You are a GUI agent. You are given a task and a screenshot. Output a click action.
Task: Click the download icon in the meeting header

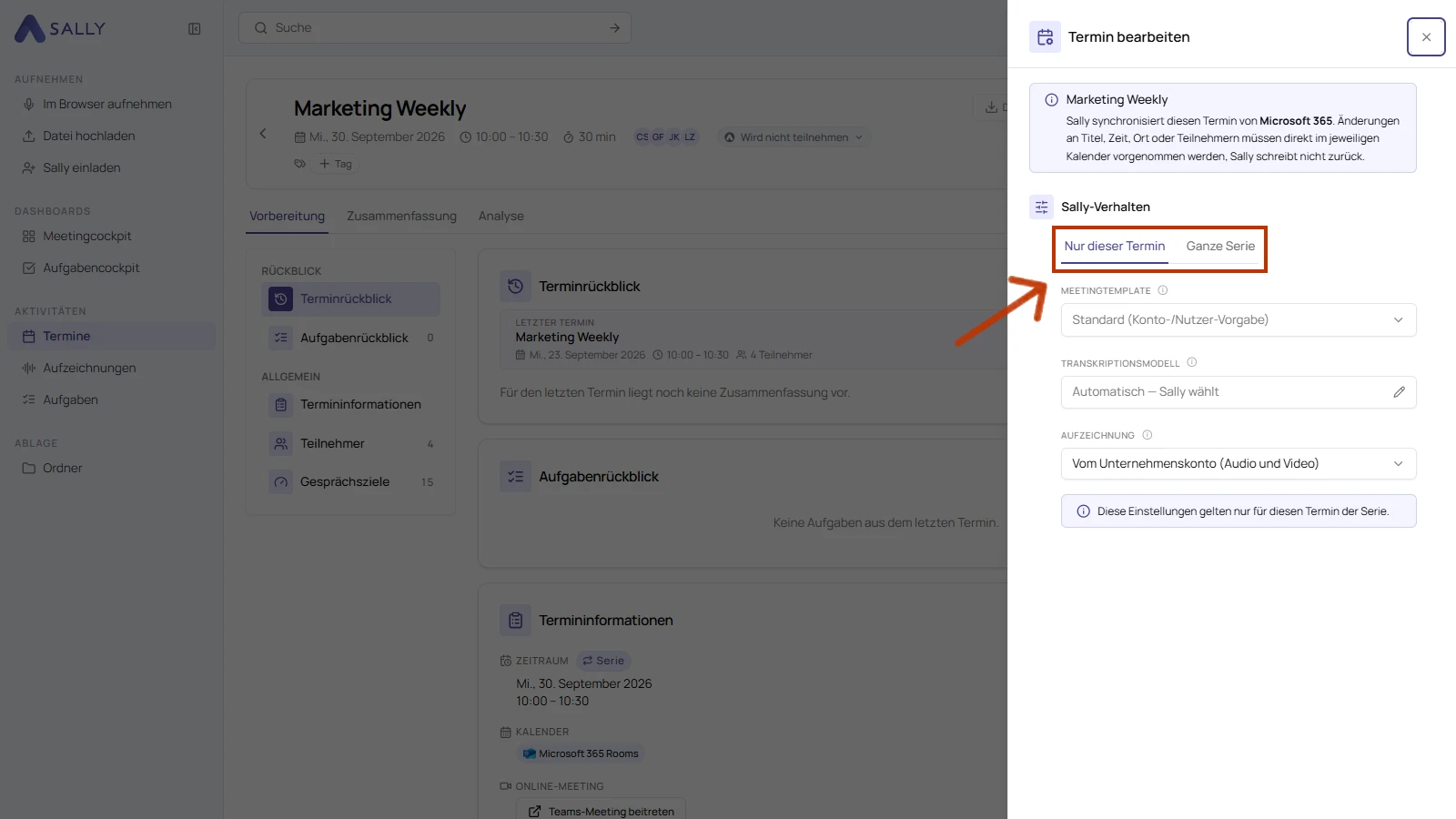991,107
